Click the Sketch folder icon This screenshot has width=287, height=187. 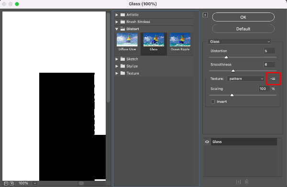122,59
